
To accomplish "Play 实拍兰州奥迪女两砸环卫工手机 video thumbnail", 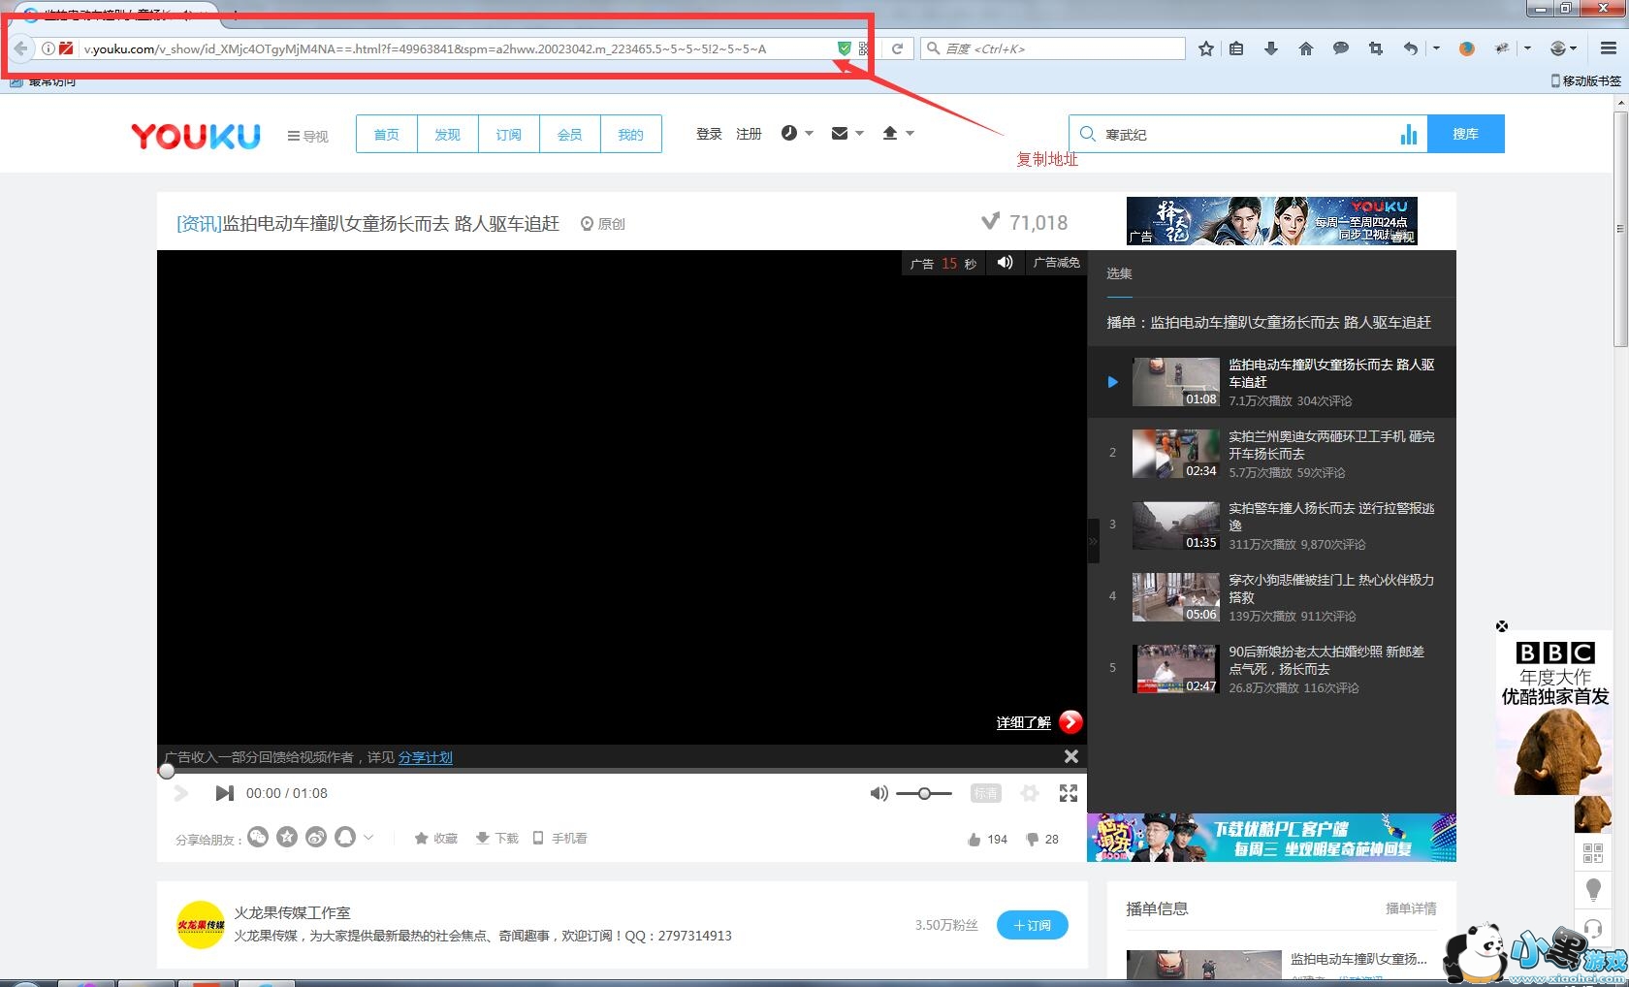I will [1176, 454].
